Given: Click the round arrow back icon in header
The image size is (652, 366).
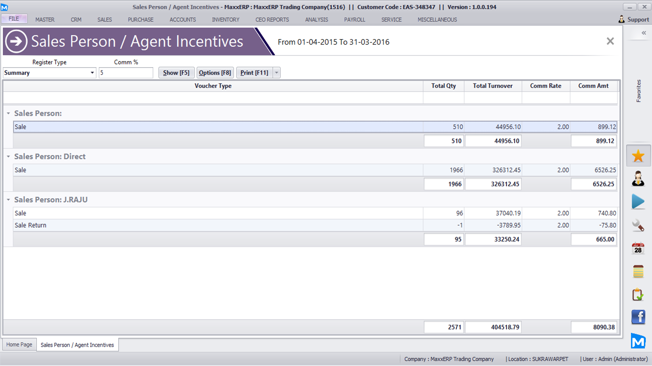Looking at the screenshot, I should tap(16, 41).
